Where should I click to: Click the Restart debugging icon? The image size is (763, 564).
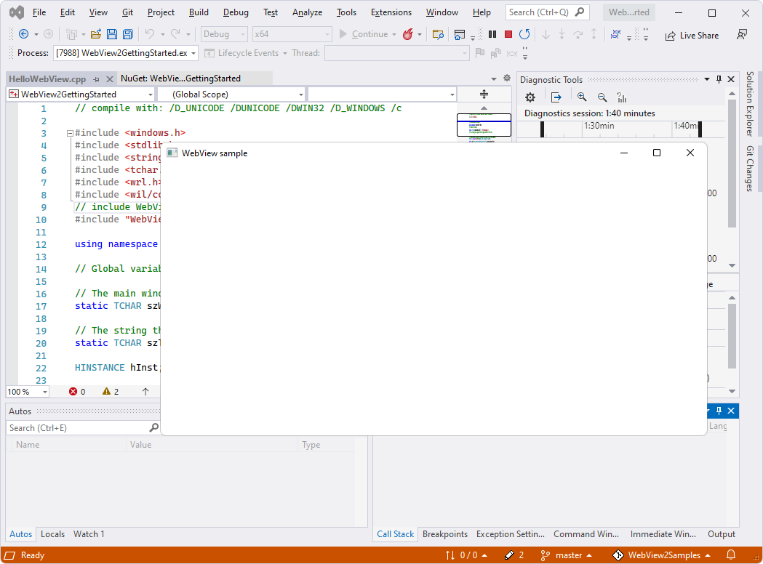click(x=524, y=34)
